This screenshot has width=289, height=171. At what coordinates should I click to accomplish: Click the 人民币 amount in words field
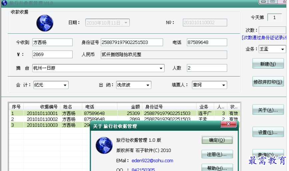(x=164, y=55)
